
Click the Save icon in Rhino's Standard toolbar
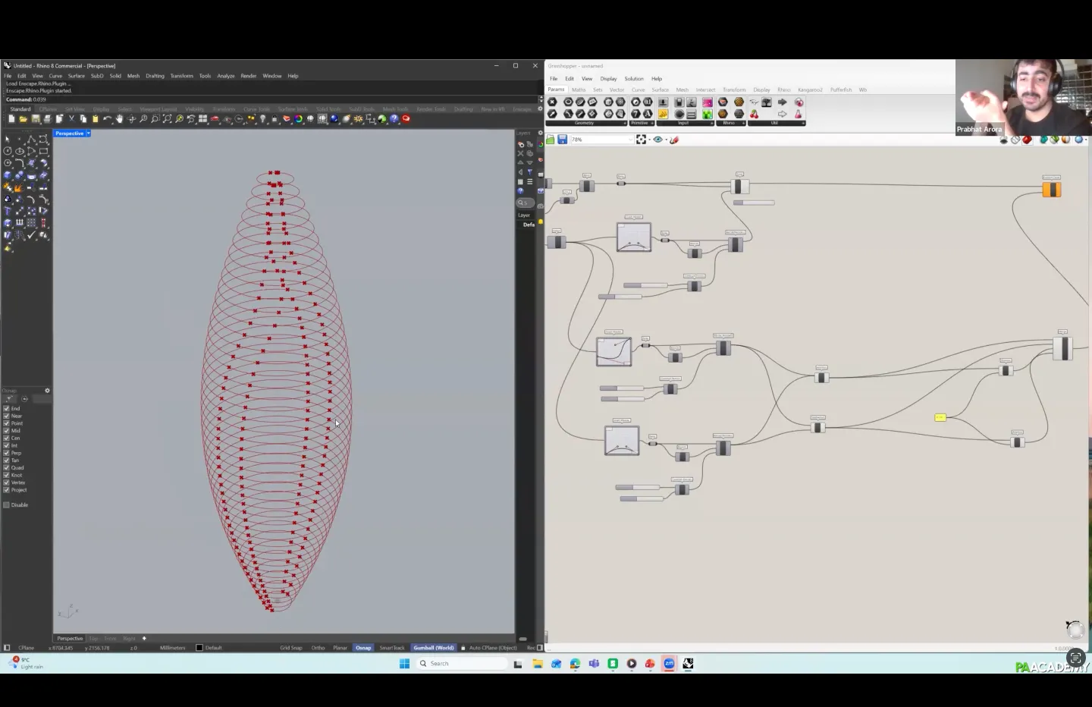pos(35,119)
